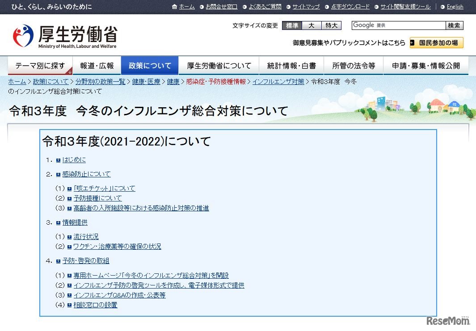Open the 報道・広報 section
Image resolution: width=476 pixels, height=331 pixels.
pos(97,65)
